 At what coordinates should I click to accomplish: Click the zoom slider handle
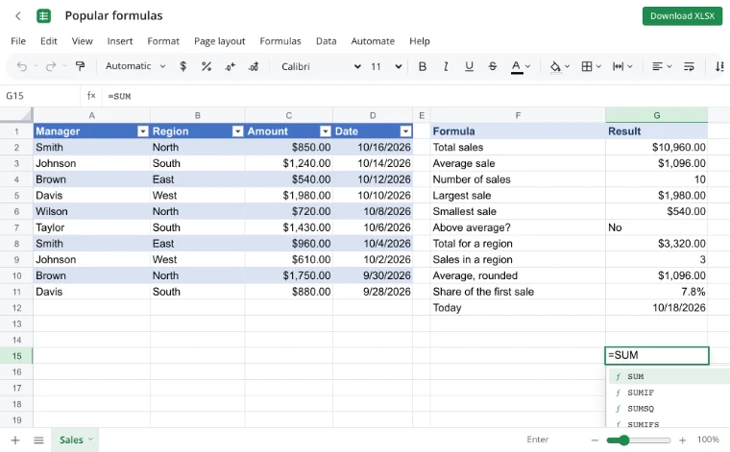click(x=623, y=440)
